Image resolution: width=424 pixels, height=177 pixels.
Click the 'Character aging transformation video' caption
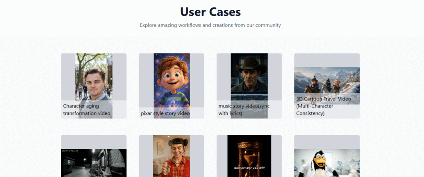tap(87, 110)
